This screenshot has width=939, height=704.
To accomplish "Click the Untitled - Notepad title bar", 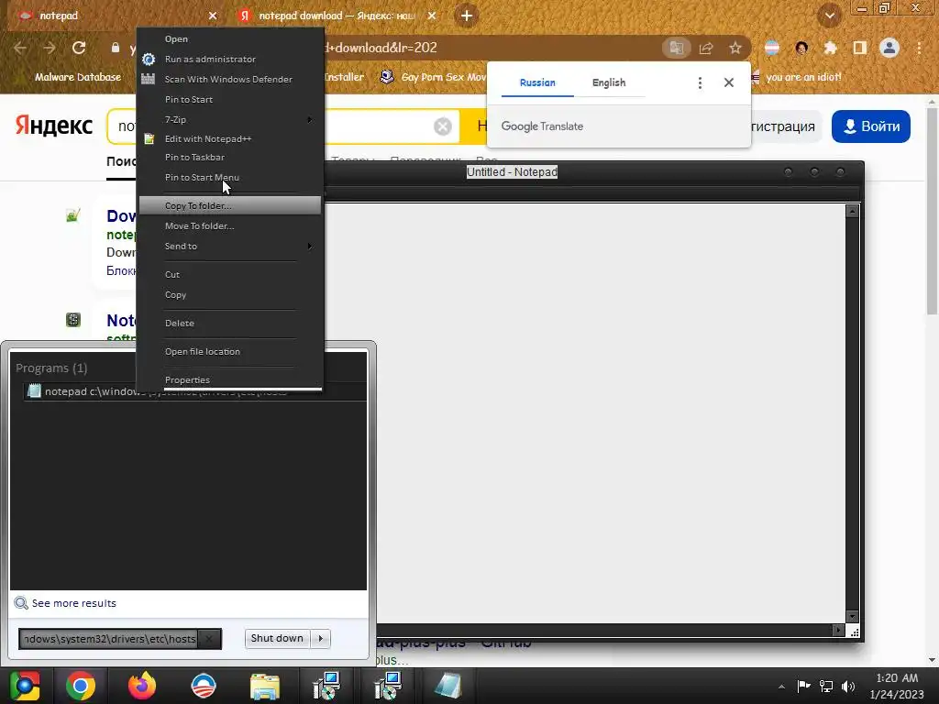I will (512, 171).
